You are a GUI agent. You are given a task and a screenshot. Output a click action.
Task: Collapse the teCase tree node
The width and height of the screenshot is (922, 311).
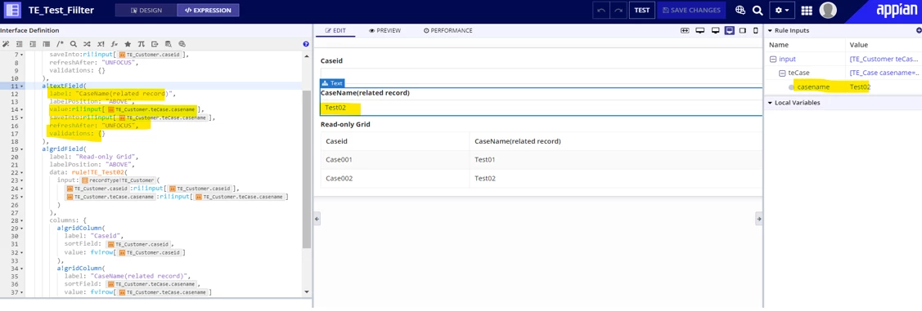point(782,73)
